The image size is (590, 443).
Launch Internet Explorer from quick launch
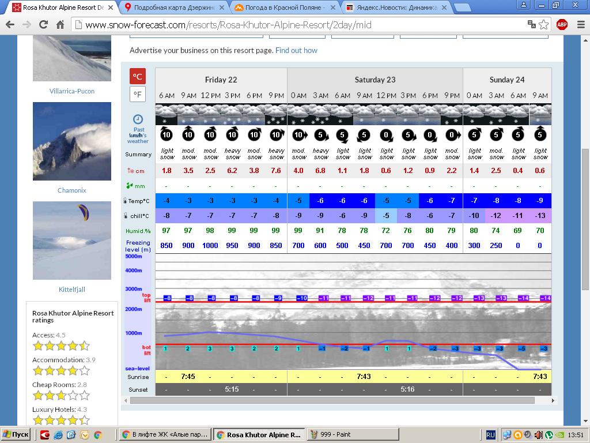coord(58,435)
